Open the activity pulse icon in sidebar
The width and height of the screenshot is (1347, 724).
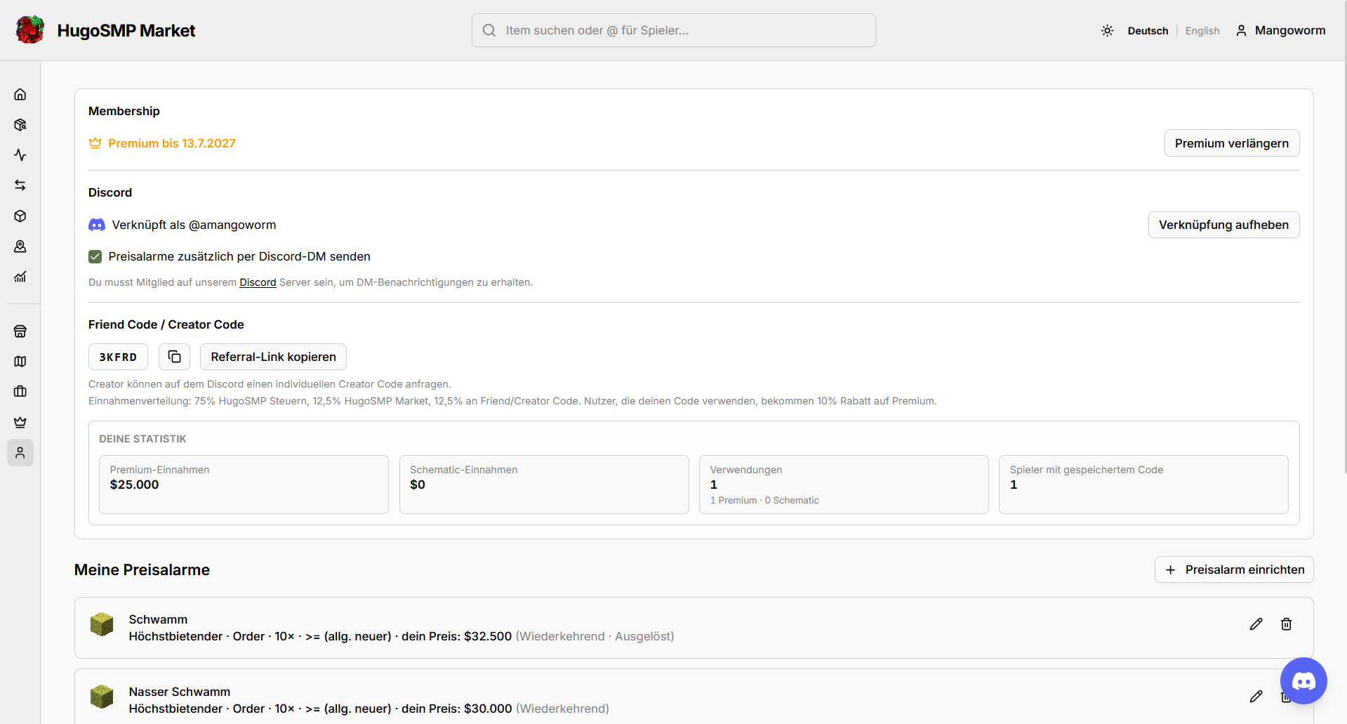(x=20, y=155)
